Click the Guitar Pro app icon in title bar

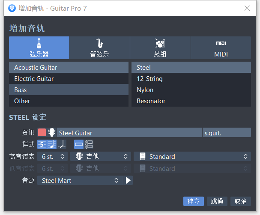coord(12,8)
